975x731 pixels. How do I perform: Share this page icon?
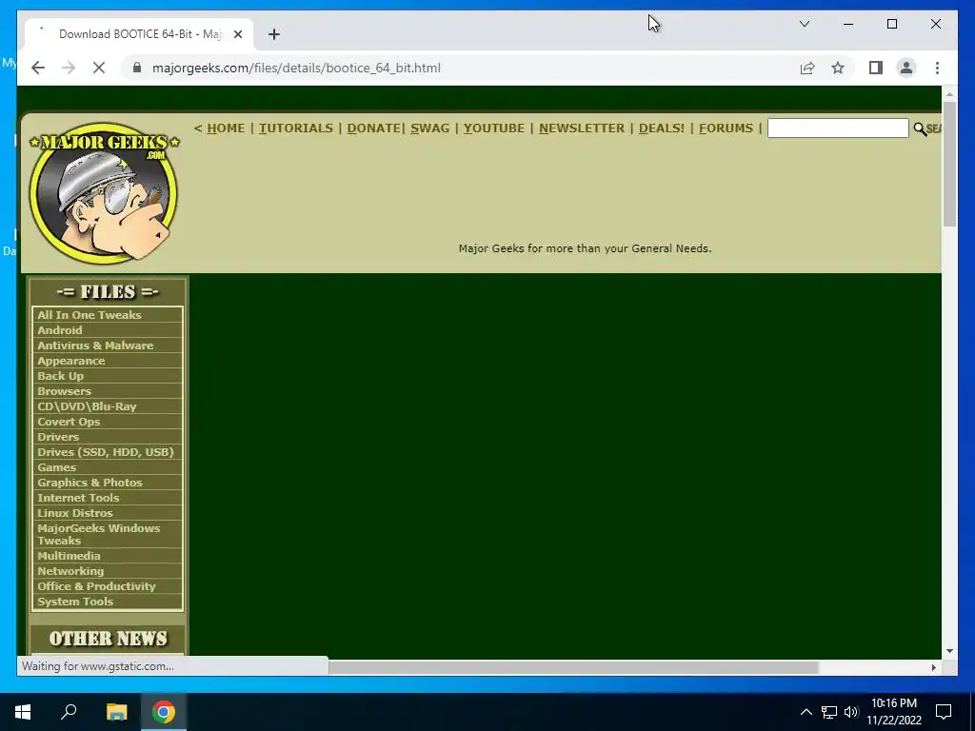(x=807, y=68)
